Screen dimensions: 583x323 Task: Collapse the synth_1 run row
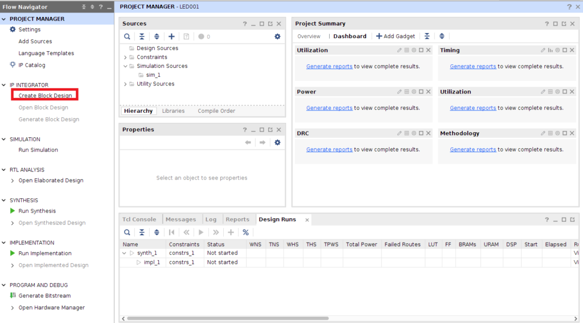click(125, 253)
